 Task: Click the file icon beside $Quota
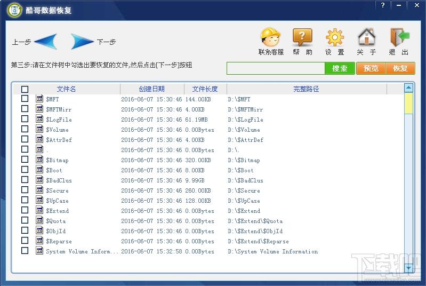click(39, 220)
